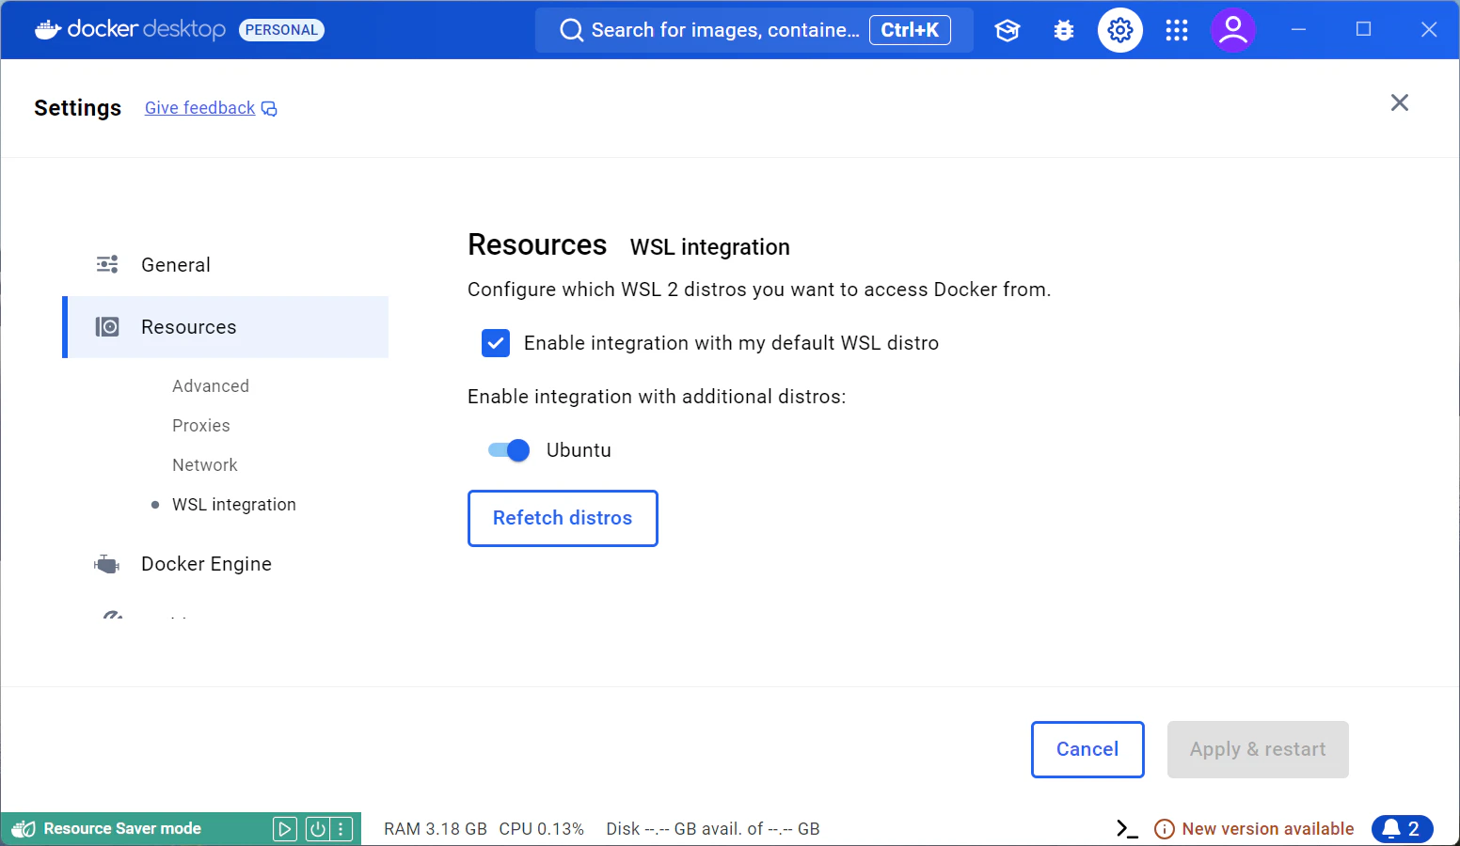Click the Ctrl+K shortcut badge
The image size is (1460, 846).
click(x=910, y=30)
